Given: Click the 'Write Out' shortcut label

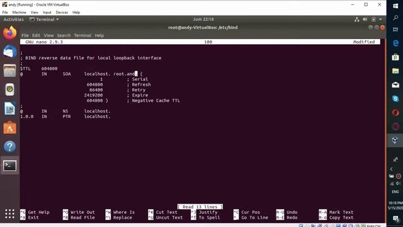Looking at the screenshot, I should pos(82,212).
